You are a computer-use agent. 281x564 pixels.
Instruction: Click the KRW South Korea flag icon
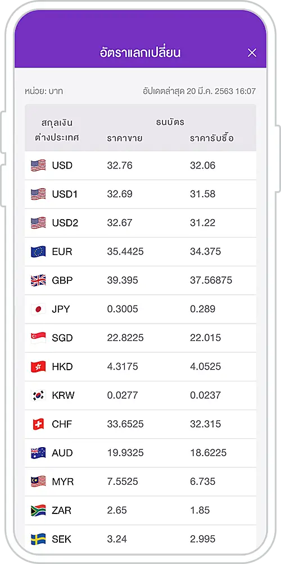click(38, 395)
